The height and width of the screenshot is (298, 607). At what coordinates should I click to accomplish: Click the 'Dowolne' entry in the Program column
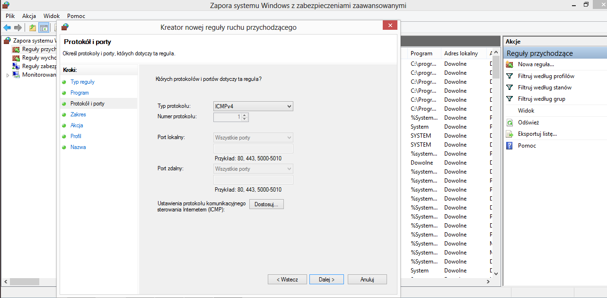click(x=422, y=163)
